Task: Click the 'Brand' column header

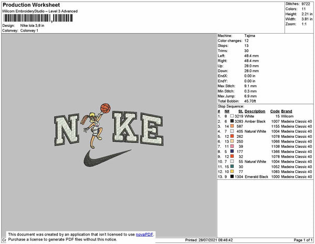Action: tap(287, 111)
